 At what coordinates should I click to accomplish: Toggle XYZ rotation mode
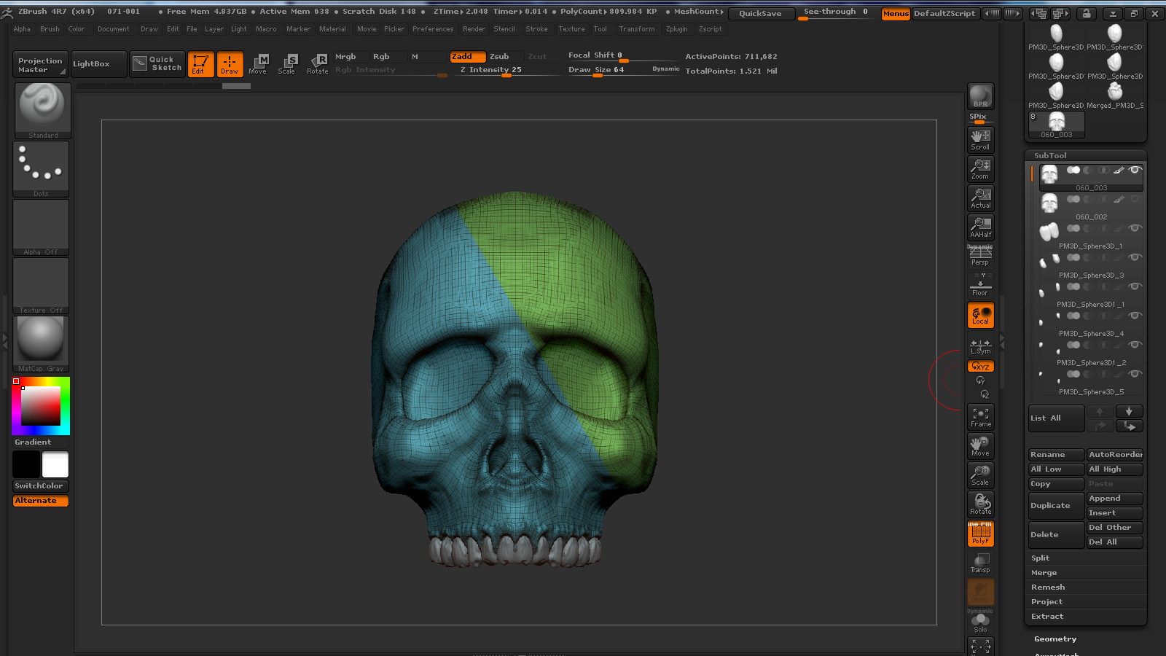coord(981,366)
